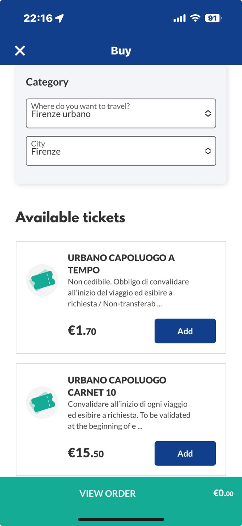Open VIEW ORDER in the bottom bar
The height and width of the screenshot is (526, 242).
tap(108, 493)
